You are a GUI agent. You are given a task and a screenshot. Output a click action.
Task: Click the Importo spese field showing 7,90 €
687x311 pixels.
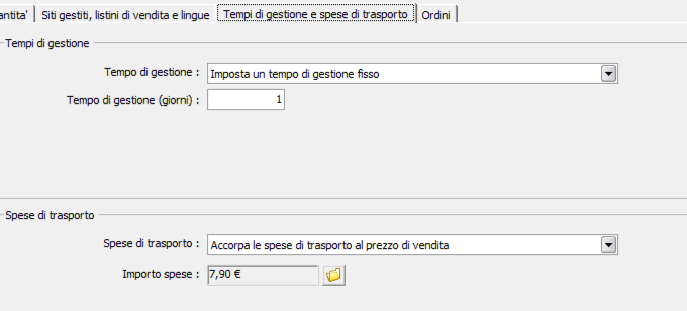coord(263,275)
